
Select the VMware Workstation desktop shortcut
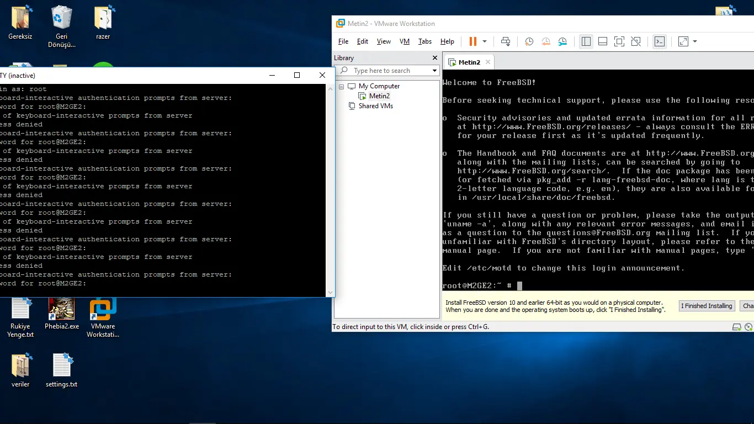coord(103,317)
